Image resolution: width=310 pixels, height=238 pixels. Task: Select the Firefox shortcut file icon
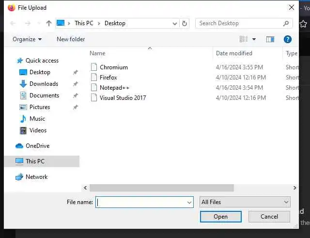(x=94, y=77)
